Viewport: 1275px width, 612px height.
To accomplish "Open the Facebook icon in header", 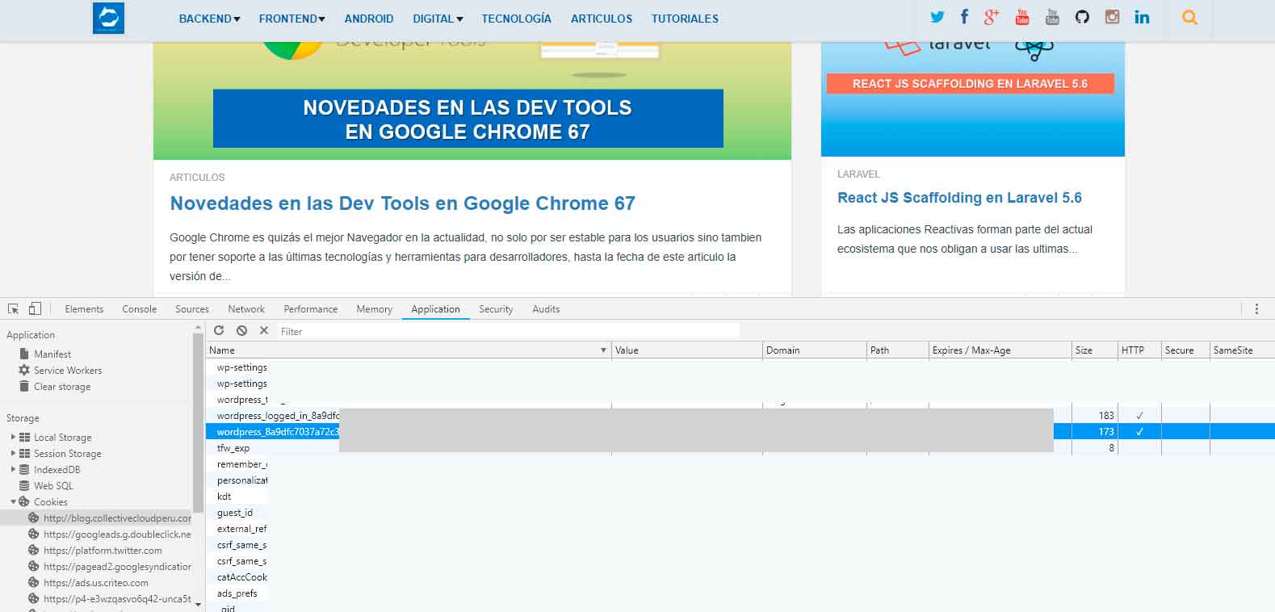I will 964,17.
